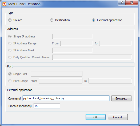Click the Tufin app icon in title bar
The width and height of the screenshot is (140, 126).
point(4,4)
